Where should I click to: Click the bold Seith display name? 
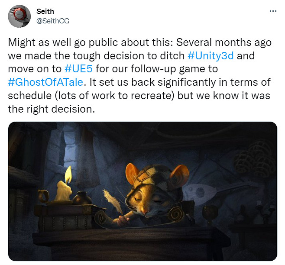pos(45,11)
